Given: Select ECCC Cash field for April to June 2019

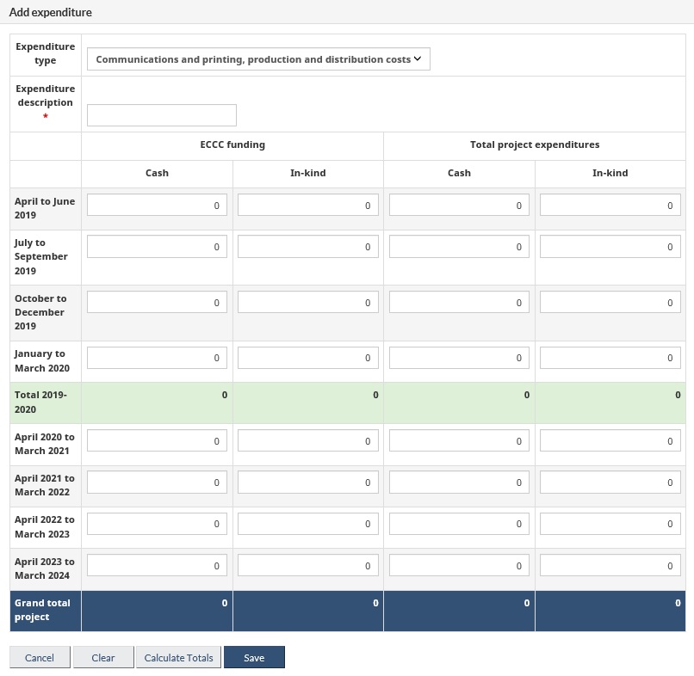Looking at the screenshot, I should 157,206.
